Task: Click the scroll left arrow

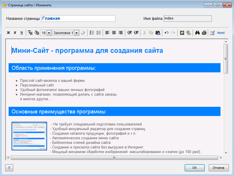Action: 8,158
